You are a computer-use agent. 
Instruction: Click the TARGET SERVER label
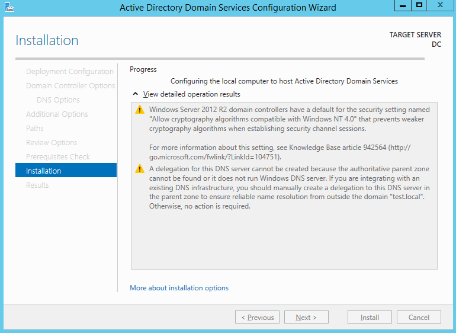click(x=415, y=34)
